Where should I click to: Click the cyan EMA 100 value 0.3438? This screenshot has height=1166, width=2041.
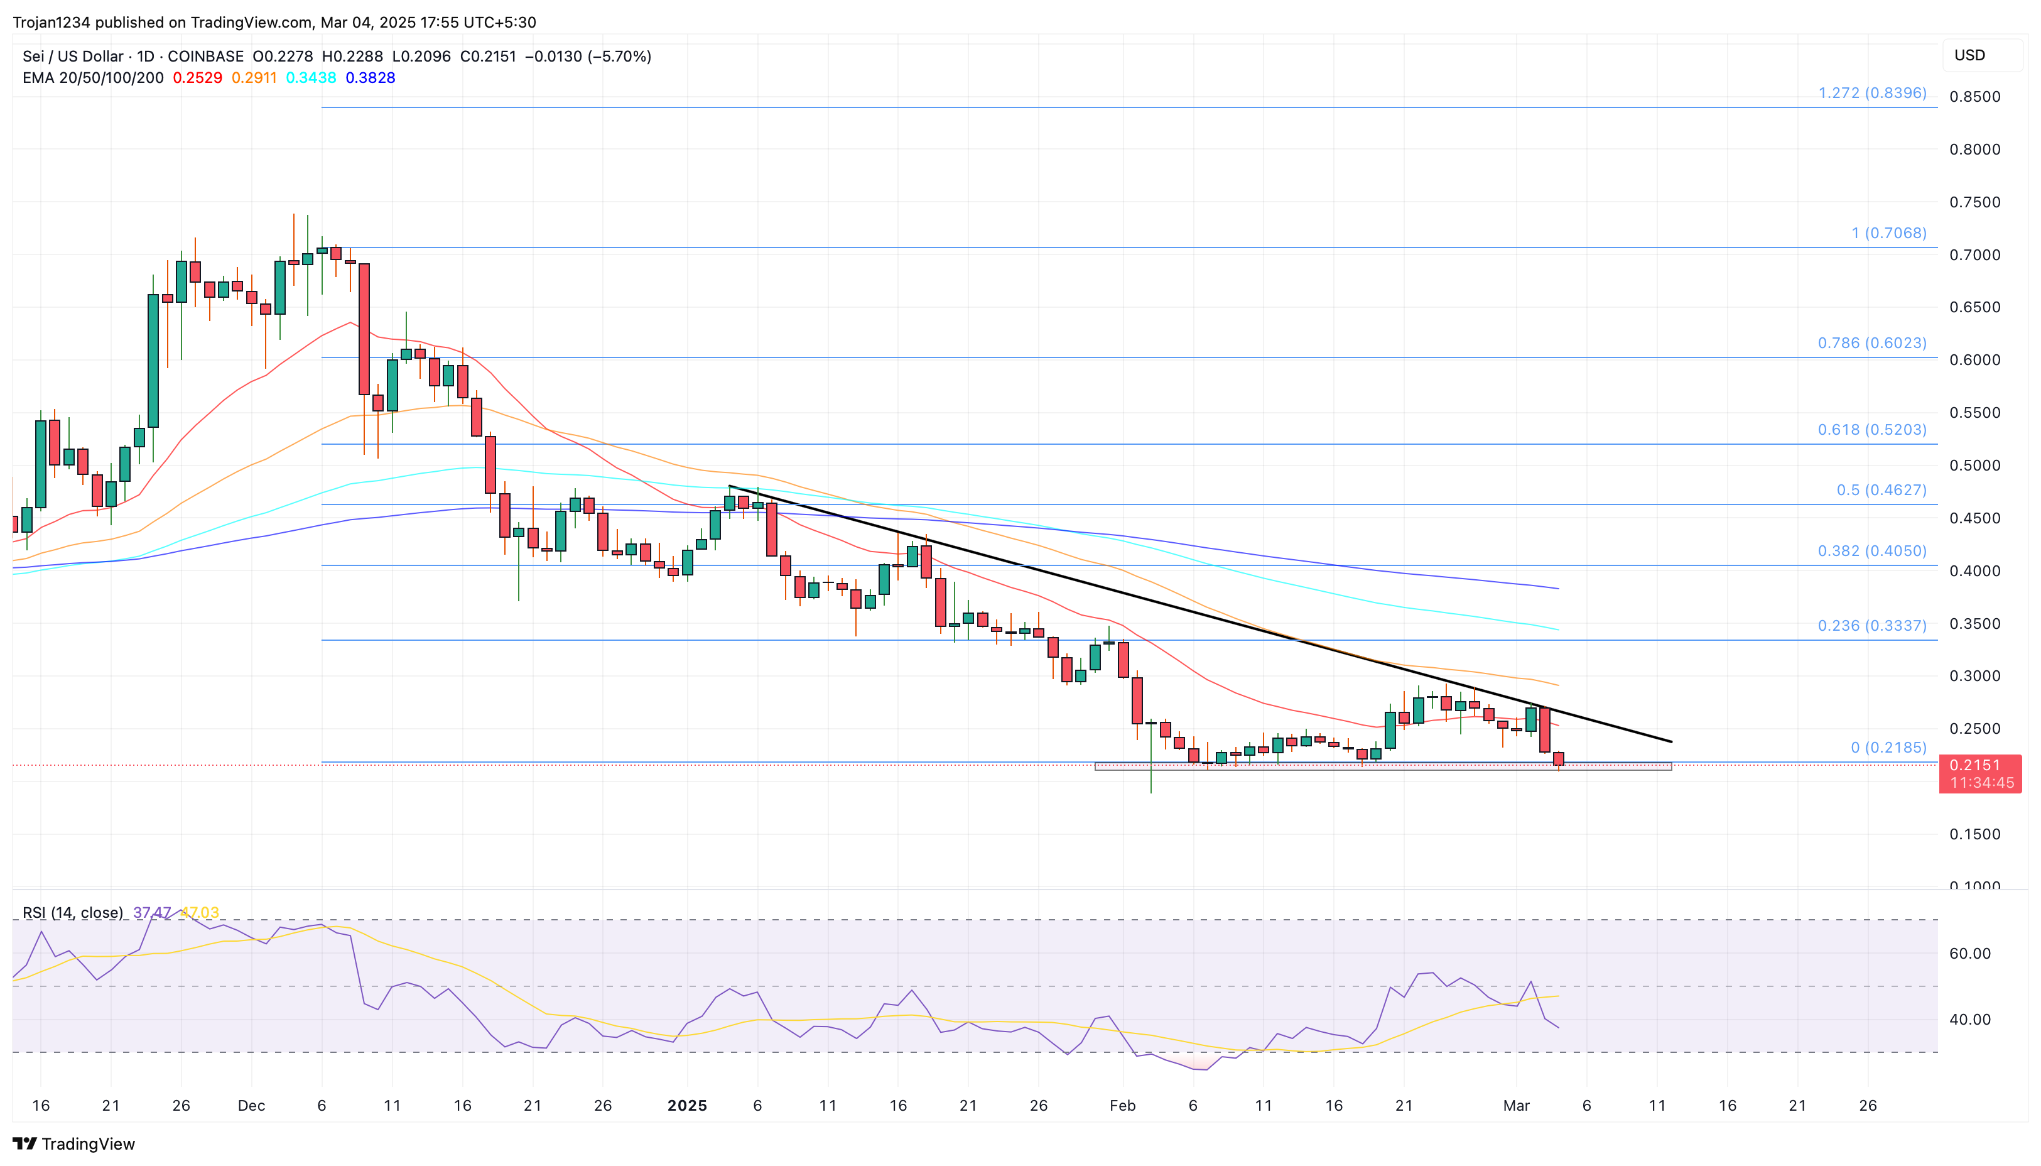coord(311,78)
